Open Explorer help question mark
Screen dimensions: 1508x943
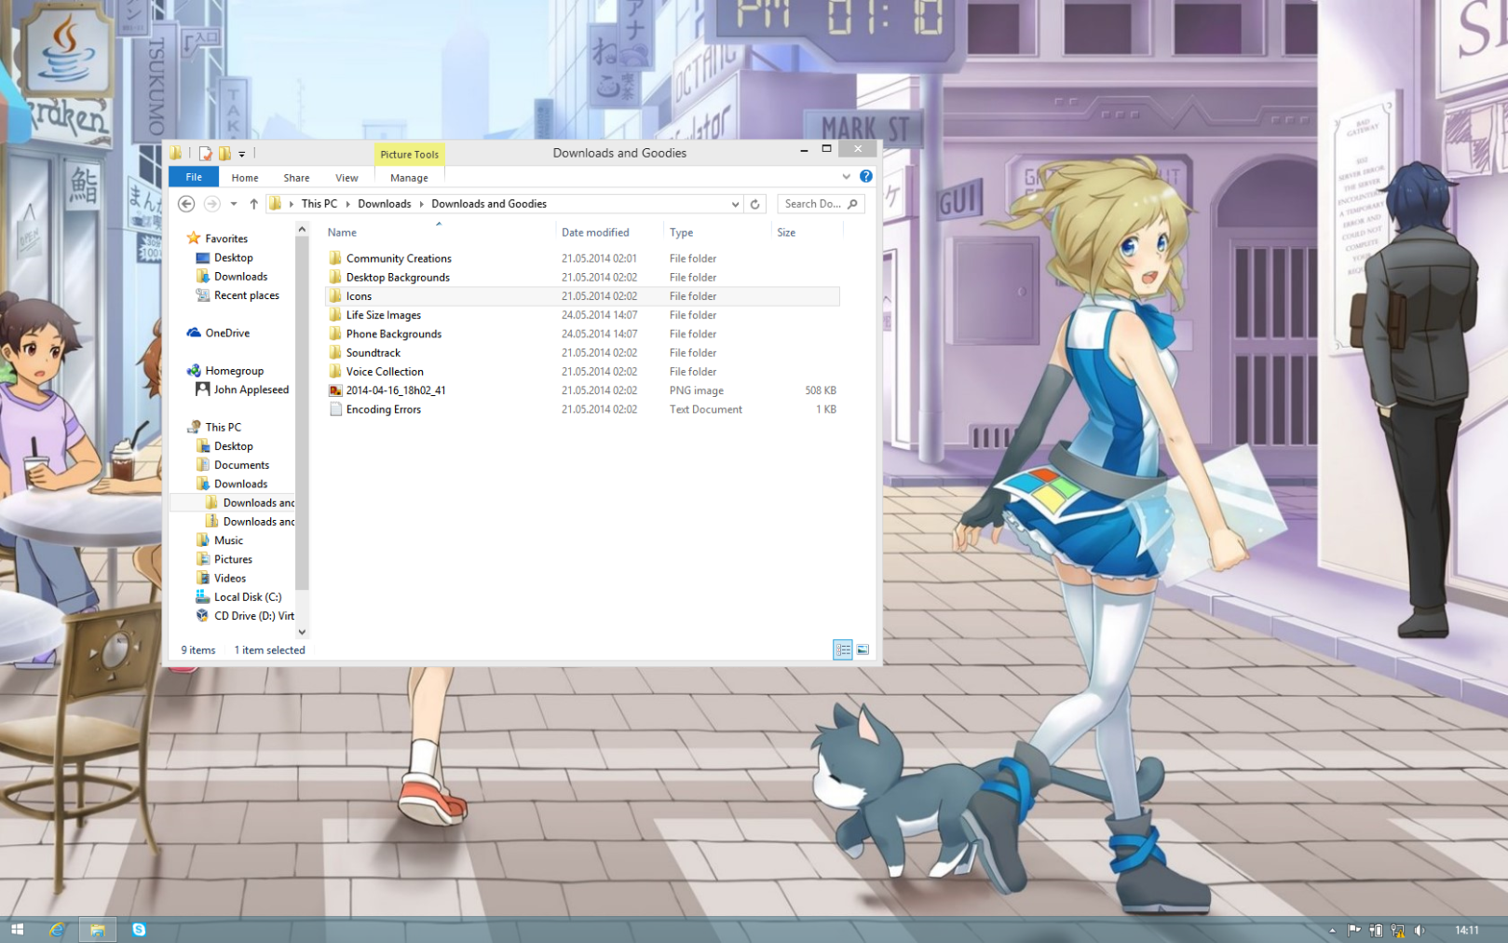(865, 176)
